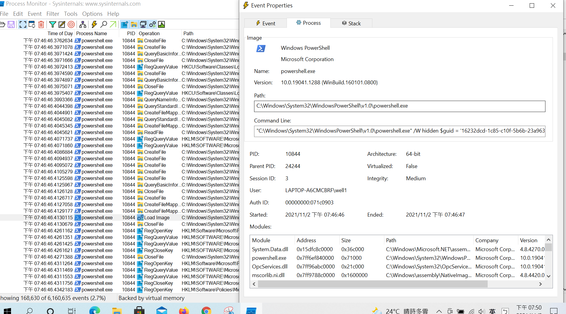Switch to the Event tab
Screen dimensions: 566x314
[x=266, y=23]
